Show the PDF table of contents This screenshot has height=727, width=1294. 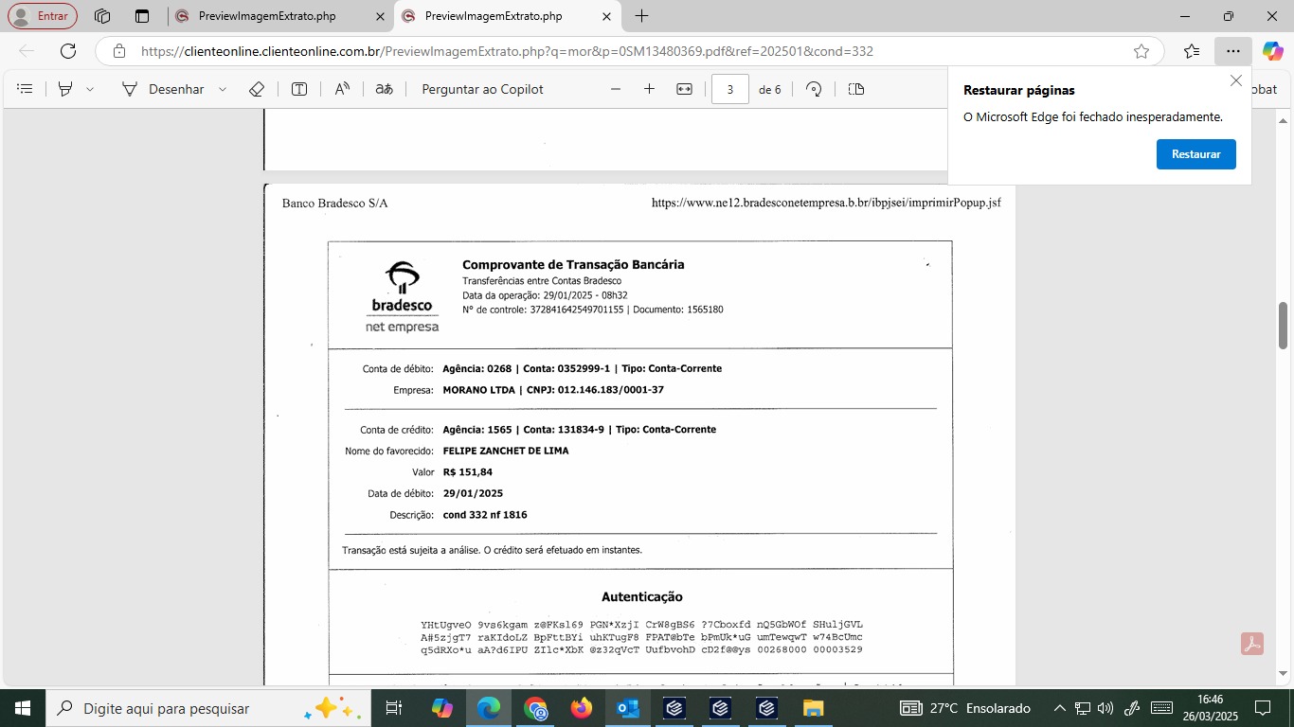[x=26, y=89]
